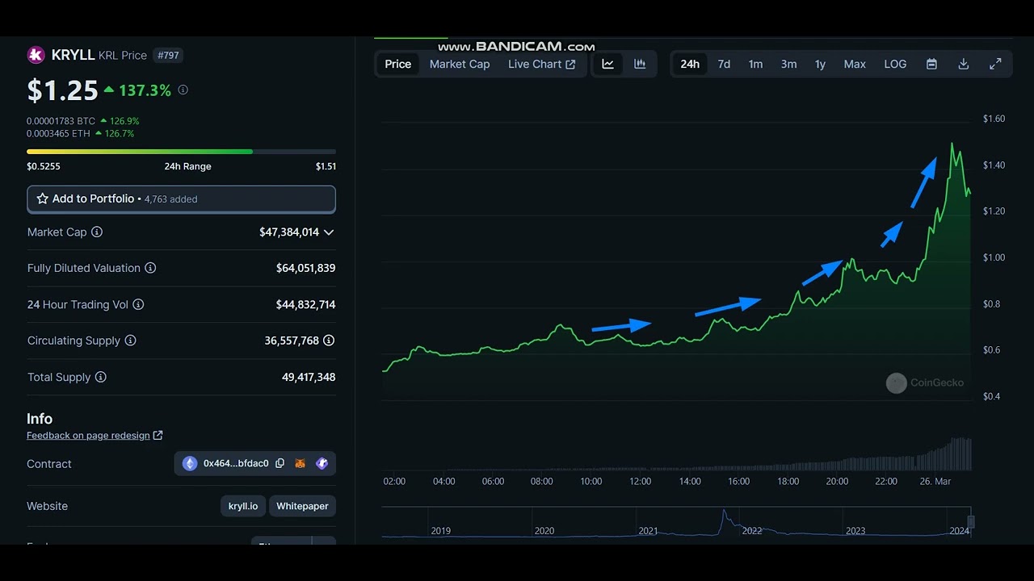Click the 20:00 label on time axis
The image size is (1034, 581).
837,481
